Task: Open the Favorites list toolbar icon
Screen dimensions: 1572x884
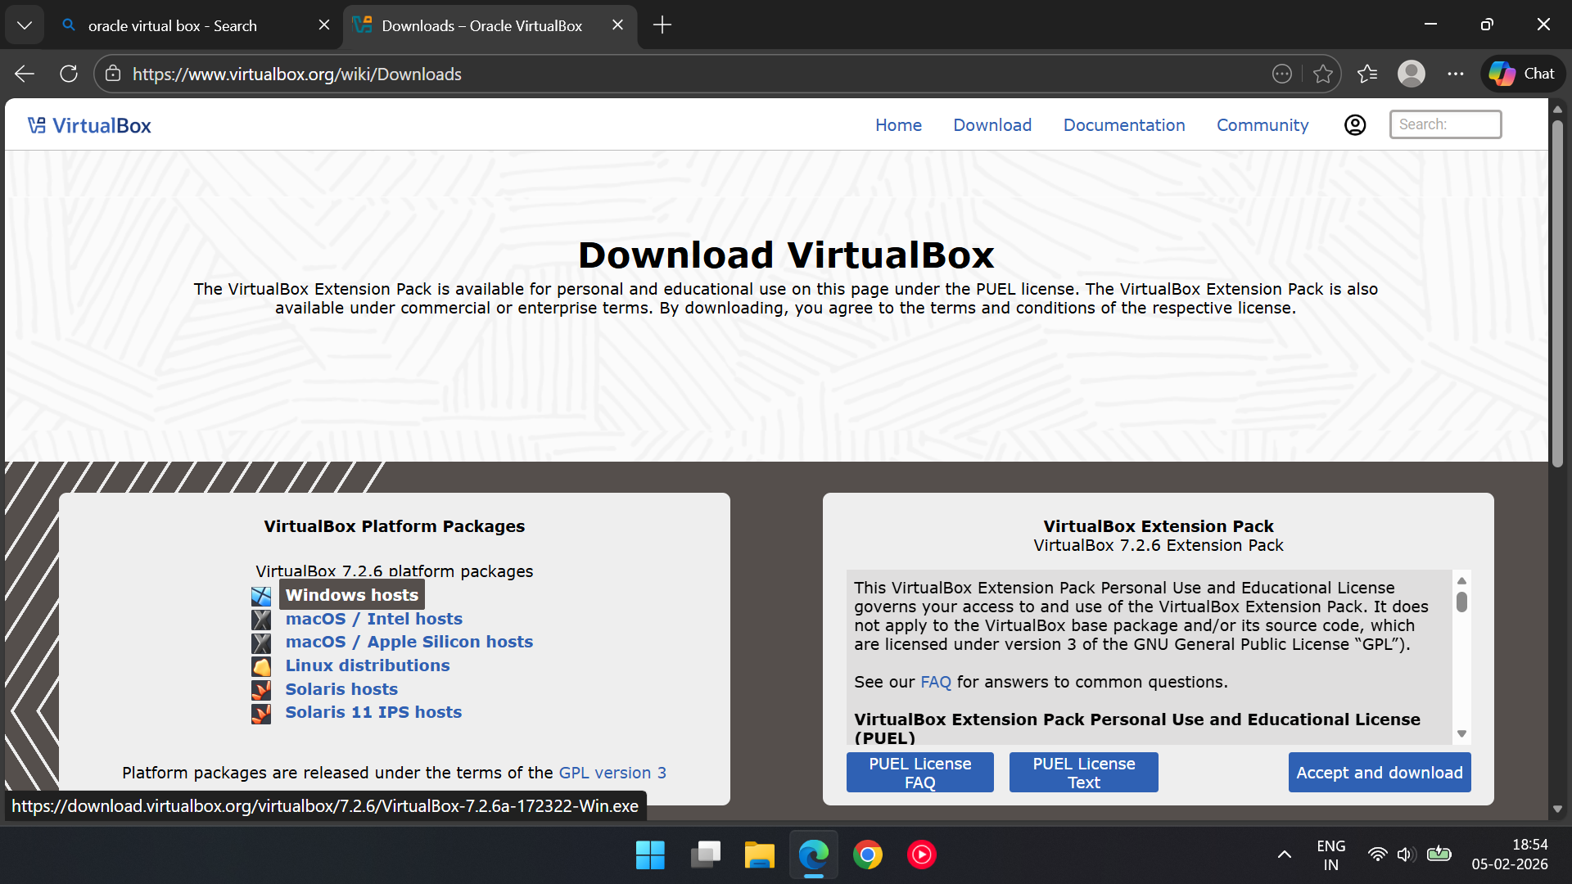Action: click(x=1366, y=74)
